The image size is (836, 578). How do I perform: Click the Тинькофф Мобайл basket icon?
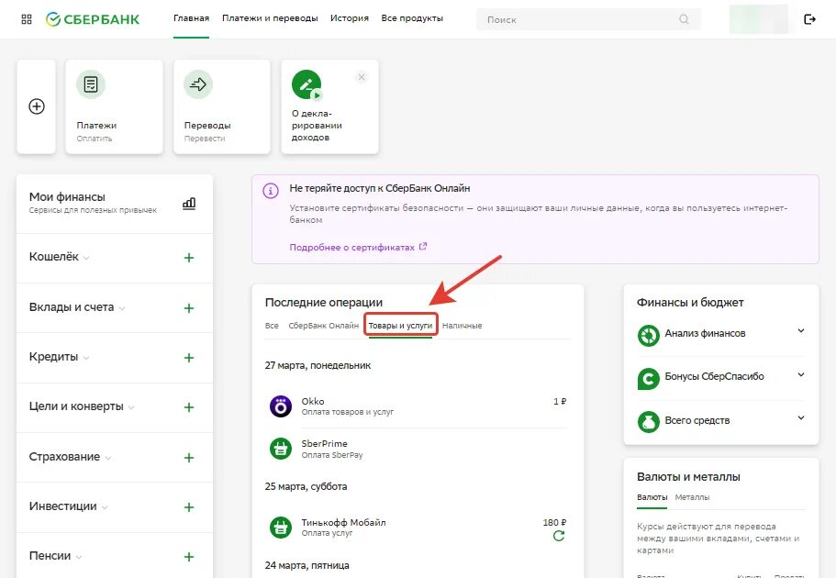click(x=281, y=528)
